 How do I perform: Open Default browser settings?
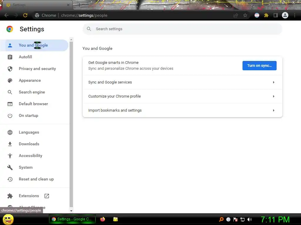(x=34, y=104)
